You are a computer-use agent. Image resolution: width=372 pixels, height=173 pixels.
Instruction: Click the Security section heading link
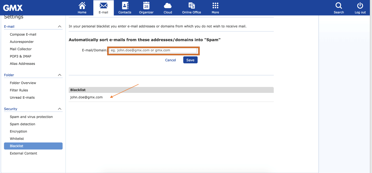(11, 109)
